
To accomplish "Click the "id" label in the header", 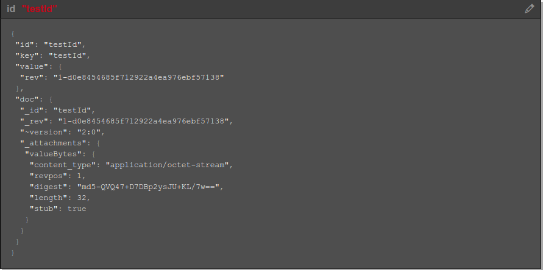I will [x=11, y=9].
